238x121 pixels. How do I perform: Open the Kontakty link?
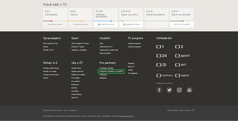tap(75, 91)
